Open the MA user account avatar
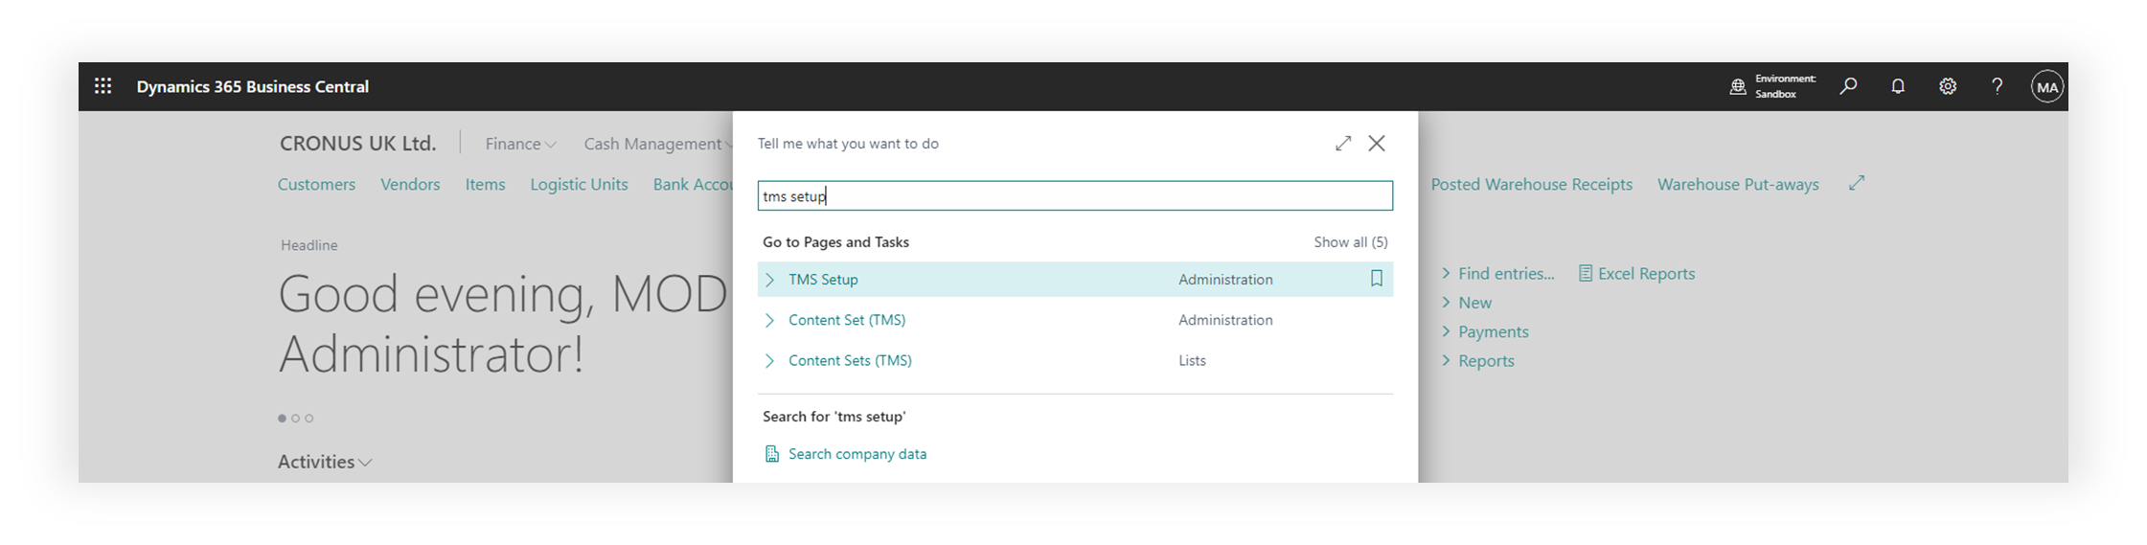The width and height of the screenshot is (2147, 545). [x=2046, y=86]
